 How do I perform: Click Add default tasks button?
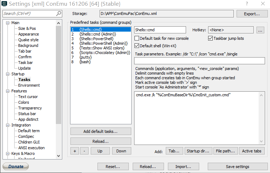pos(101,131)
